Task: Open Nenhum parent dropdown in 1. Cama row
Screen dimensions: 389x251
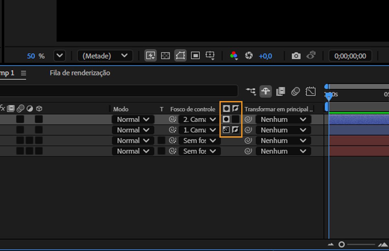Action: 283,130
